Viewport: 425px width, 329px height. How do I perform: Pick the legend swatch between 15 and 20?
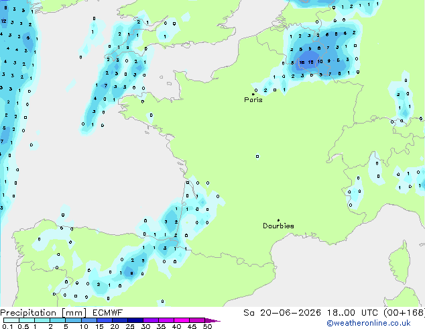(x=105, y=320)
